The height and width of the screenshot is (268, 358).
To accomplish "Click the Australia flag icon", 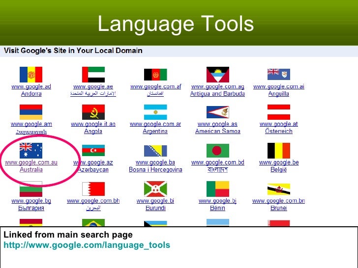I will (x=31, y=151).
